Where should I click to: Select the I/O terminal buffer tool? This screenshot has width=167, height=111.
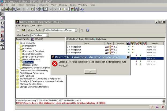2,43
